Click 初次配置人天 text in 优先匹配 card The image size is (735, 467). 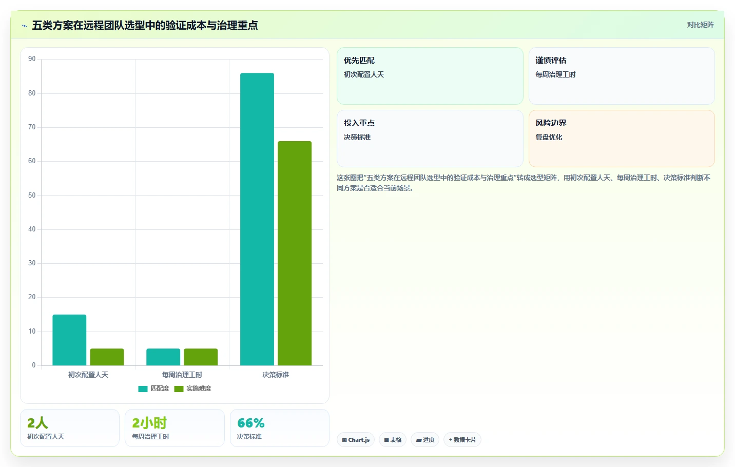click(x=364, y=74)
